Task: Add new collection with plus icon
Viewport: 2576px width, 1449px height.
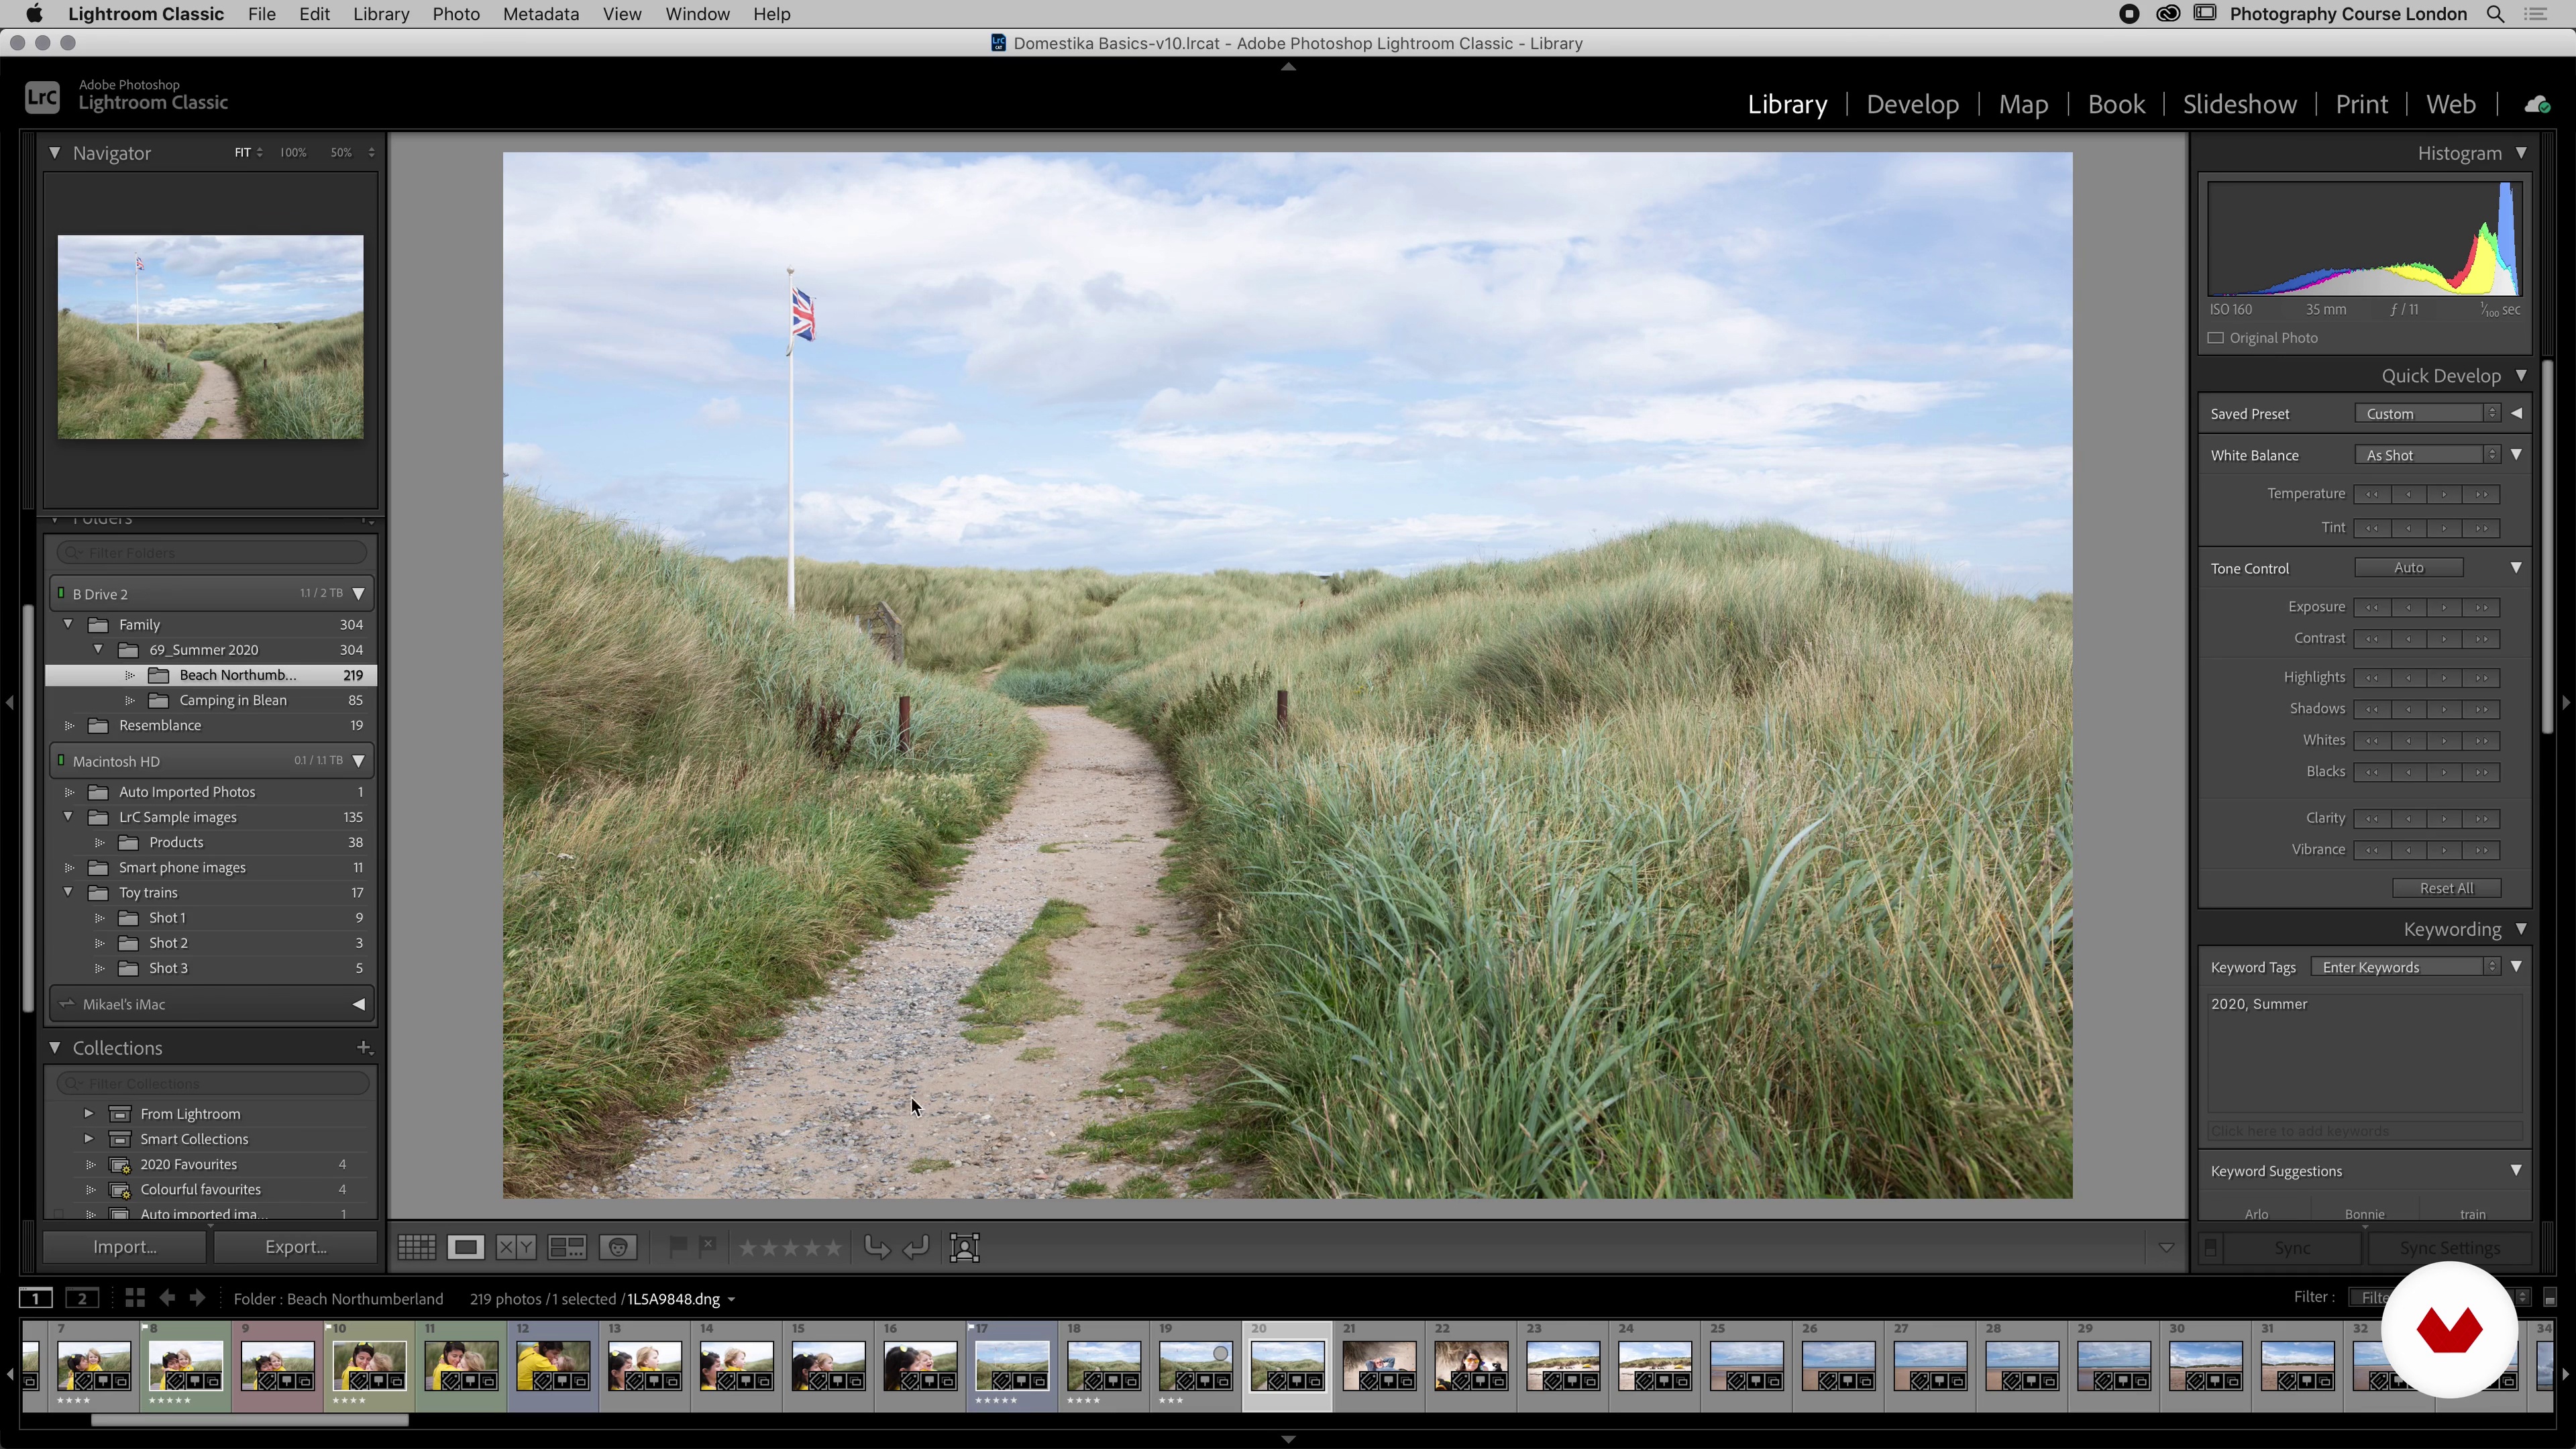Action: pos(364,1047)
